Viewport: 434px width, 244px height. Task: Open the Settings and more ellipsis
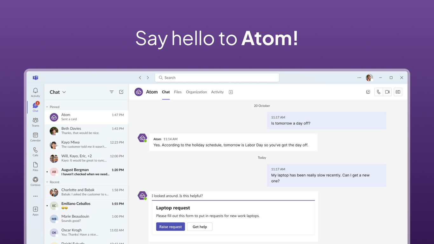[x=359, y=78]
